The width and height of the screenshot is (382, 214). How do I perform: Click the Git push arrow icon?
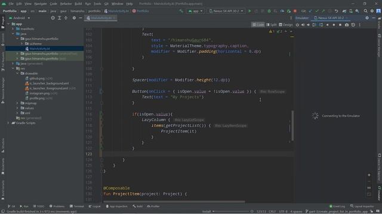pyautogui.click(x=324, y=11)
